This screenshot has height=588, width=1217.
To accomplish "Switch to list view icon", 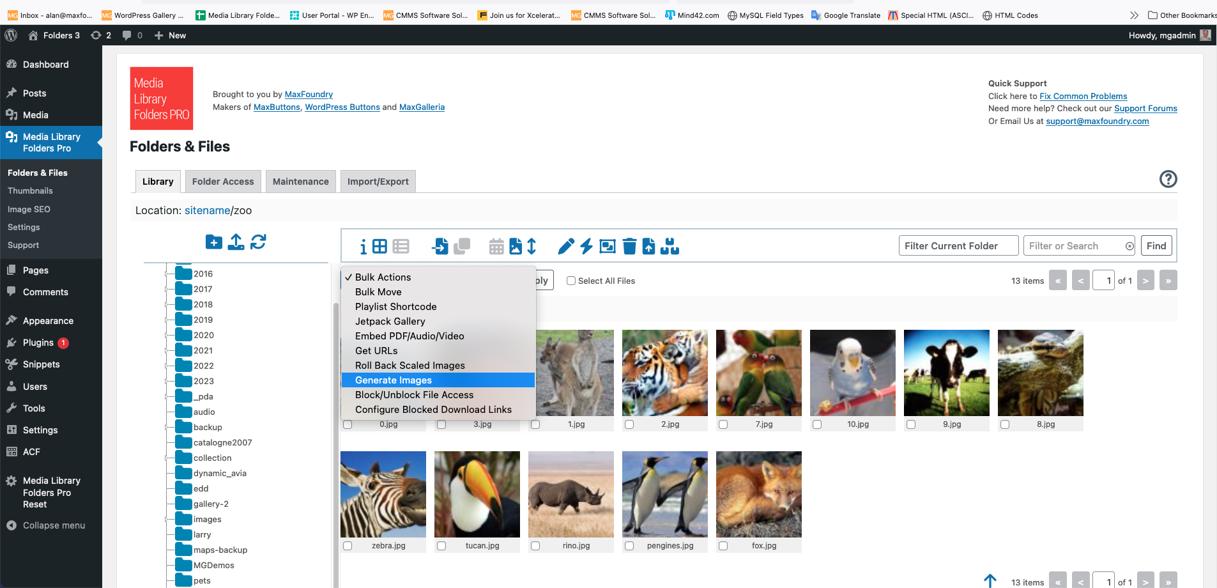I will [401, 246].
